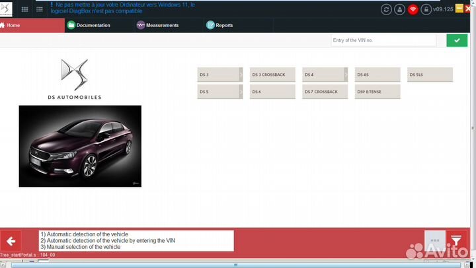The width and height of the screenshot is (476, 268).
Task: Choose the DS 4 vehicle button
Action: point(323,75)
